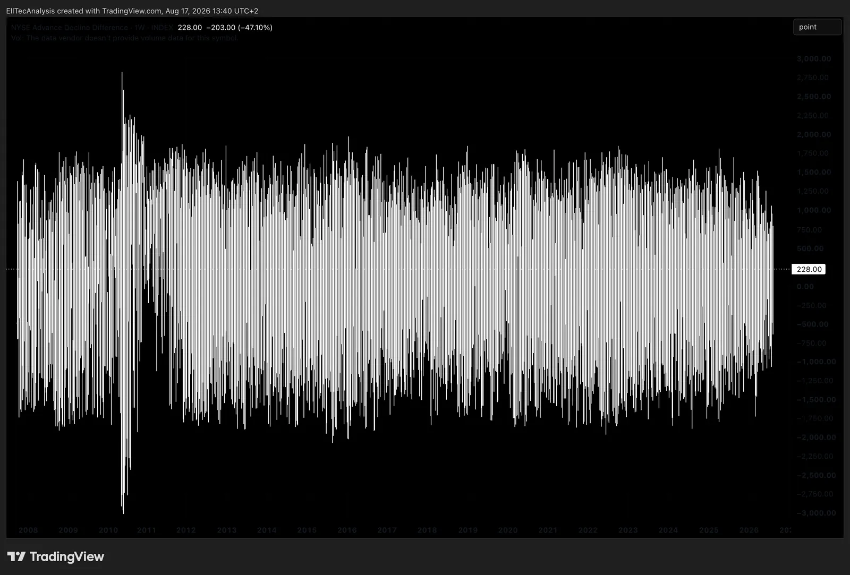Click the 2016 label on time axis
Viewport: 850px width, 575px height.
[x=347, y=530]
